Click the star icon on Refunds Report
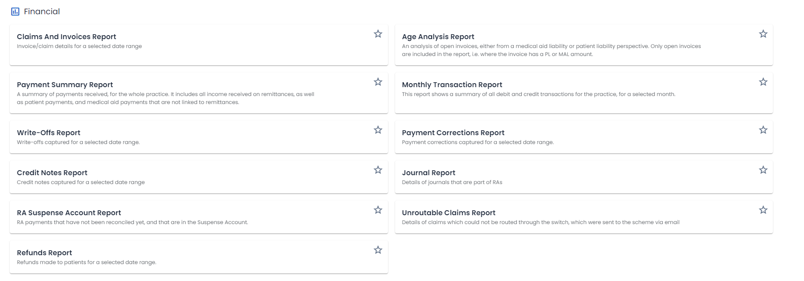804x281 pixels. click(378, 250)
